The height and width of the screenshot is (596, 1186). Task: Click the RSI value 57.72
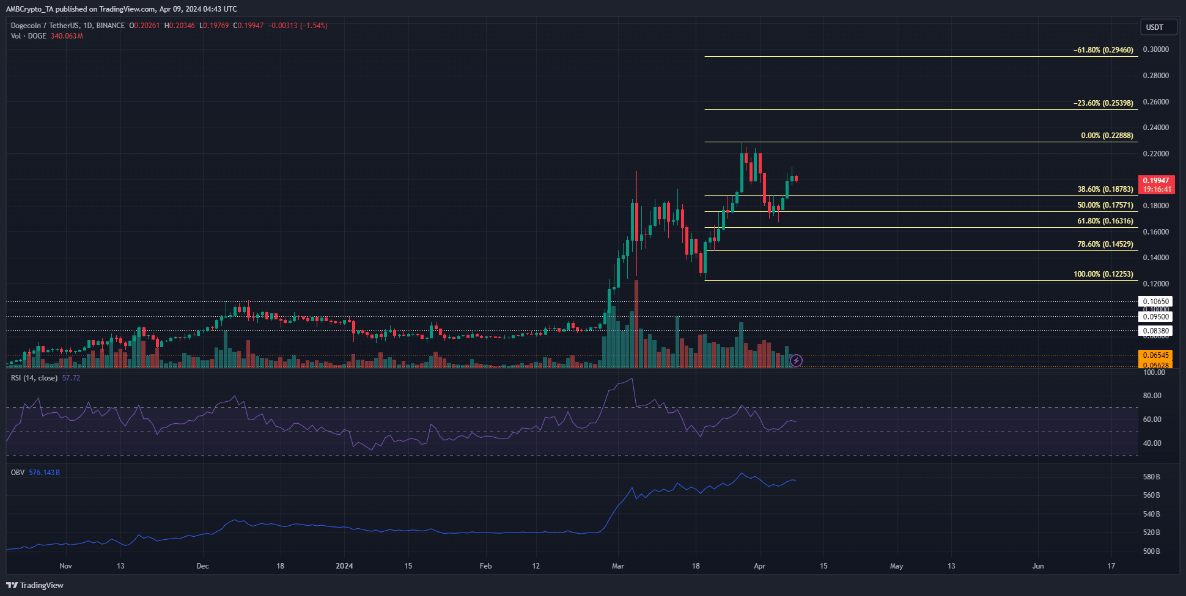pyautogui.click(x=71, y=378)
